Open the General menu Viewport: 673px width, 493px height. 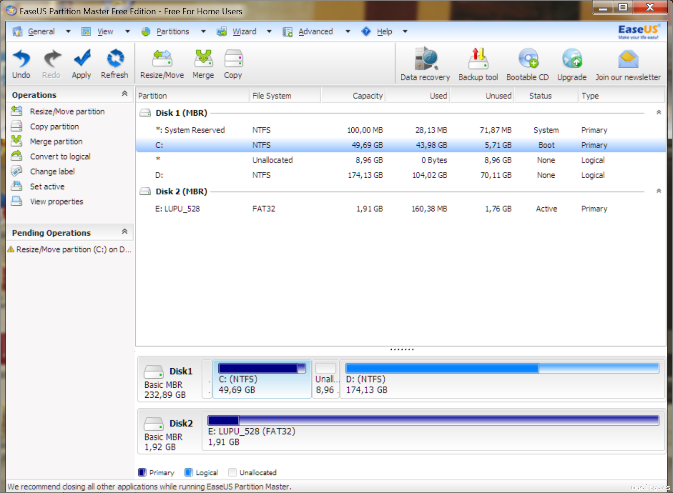(x=41, y=31)
